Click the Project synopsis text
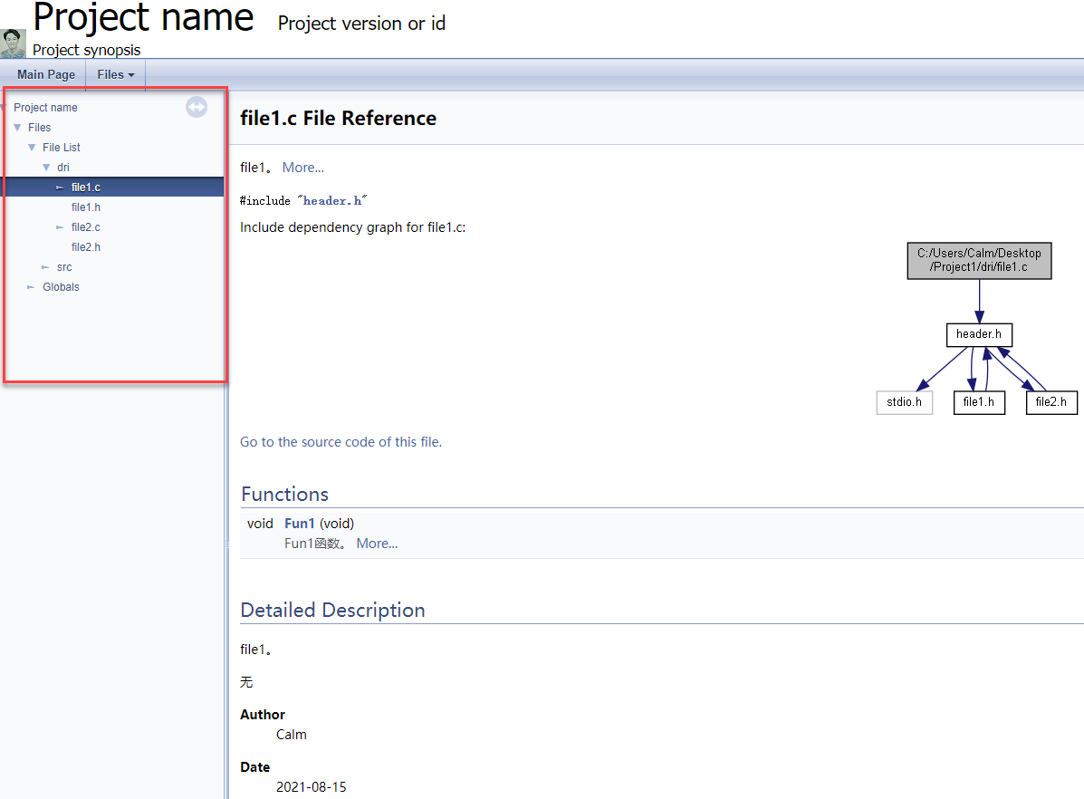Screen dimensions: 1084x799 pos(86,50)
